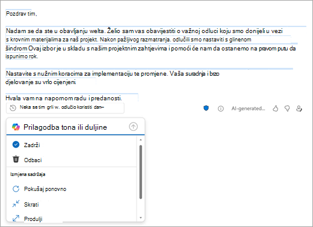The width and height of the screenshot is (313, 227).
Task: Click the AI-generated label
Action: click(248, 109)
